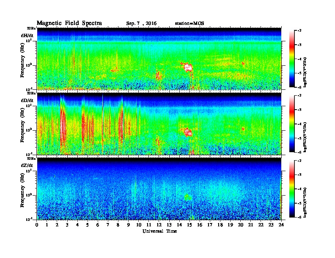The image size is (335, 258).
Task: Click hour 21 on the time axis
Action: point(250,225)
